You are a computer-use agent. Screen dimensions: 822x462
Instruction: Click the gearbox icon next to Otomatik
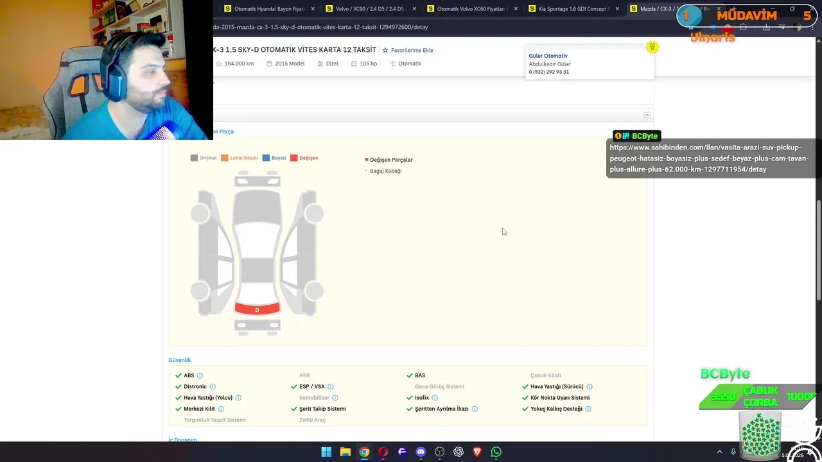tap(392, 64)
